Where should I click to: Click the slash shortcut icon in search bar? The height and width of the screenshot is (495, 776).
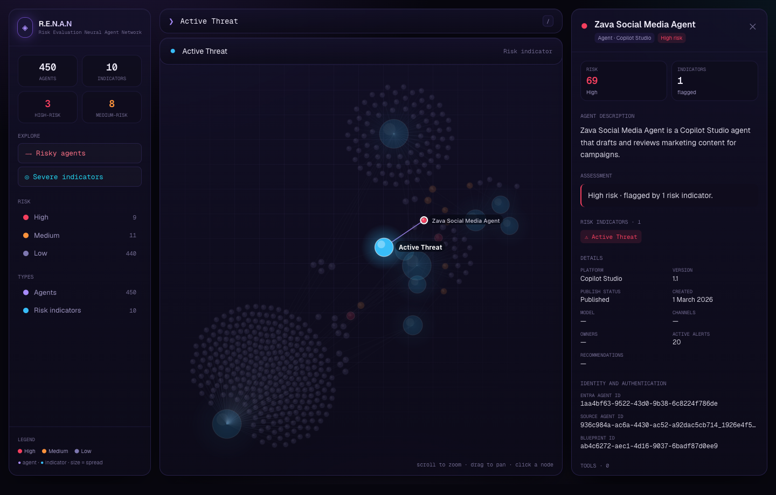[548, 22]
